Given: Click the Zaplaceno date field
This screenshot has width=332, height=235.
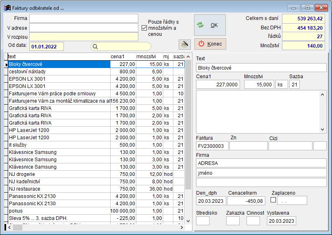Looking at the screenshot, I should click(x=292, y=200).
